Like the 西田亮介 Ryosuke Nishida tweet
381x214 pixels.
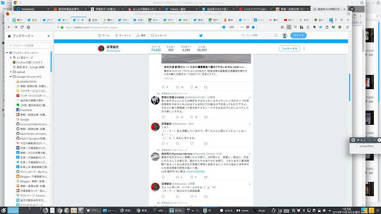coord(192,177)
